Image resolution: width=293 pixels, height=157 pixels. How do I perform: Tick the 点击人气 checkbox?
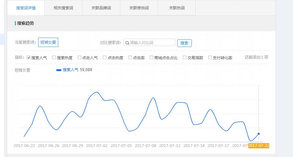pyautogui.click(x=79, y=58)
